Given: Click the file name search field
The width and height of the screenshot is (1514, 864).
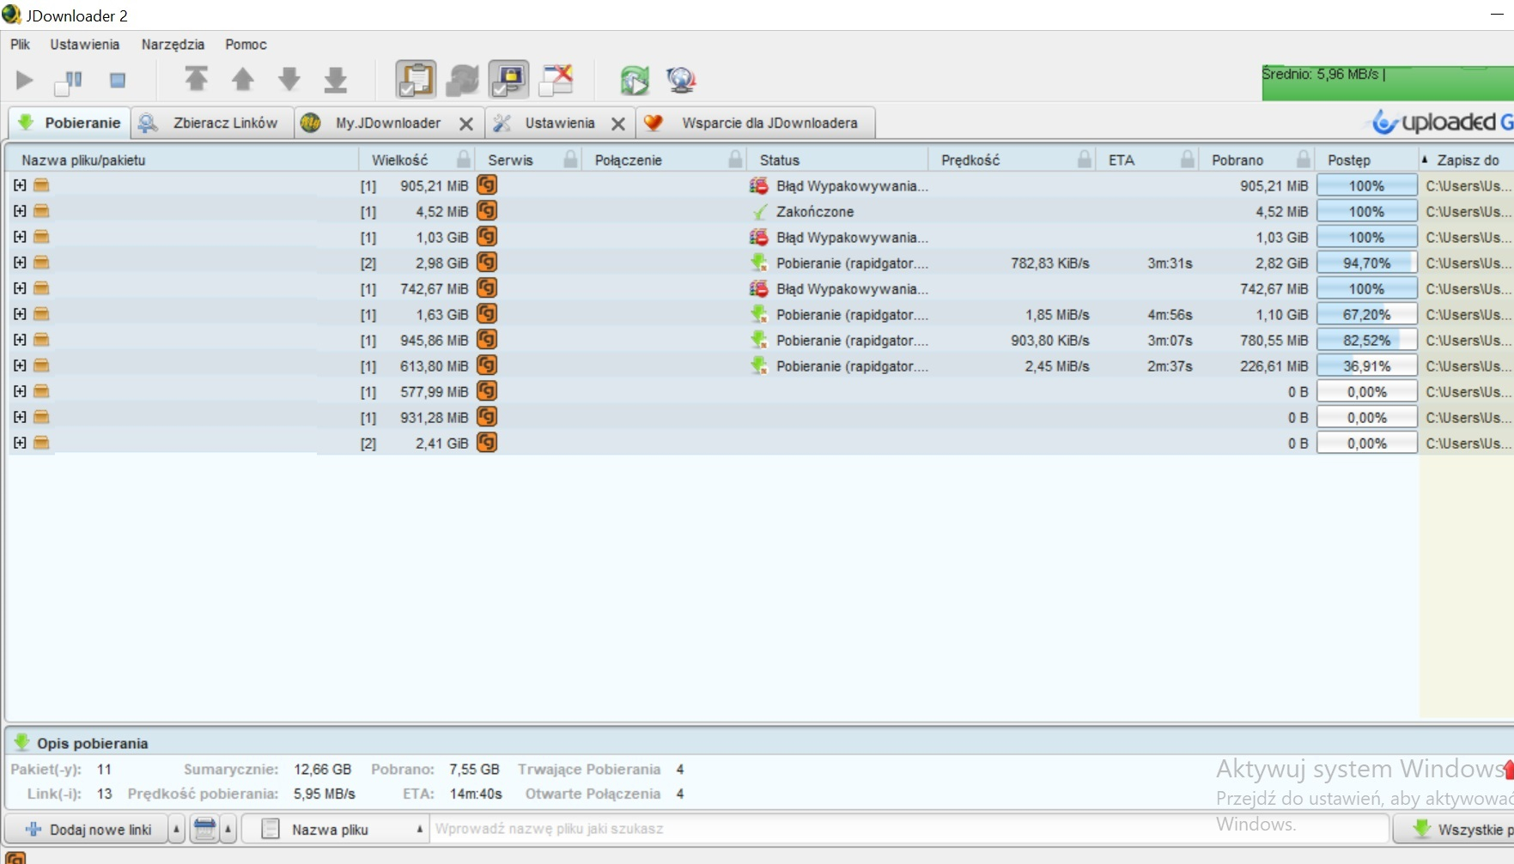Looking at the screenshot, I should pyautogui.click(x=909, y=829).
